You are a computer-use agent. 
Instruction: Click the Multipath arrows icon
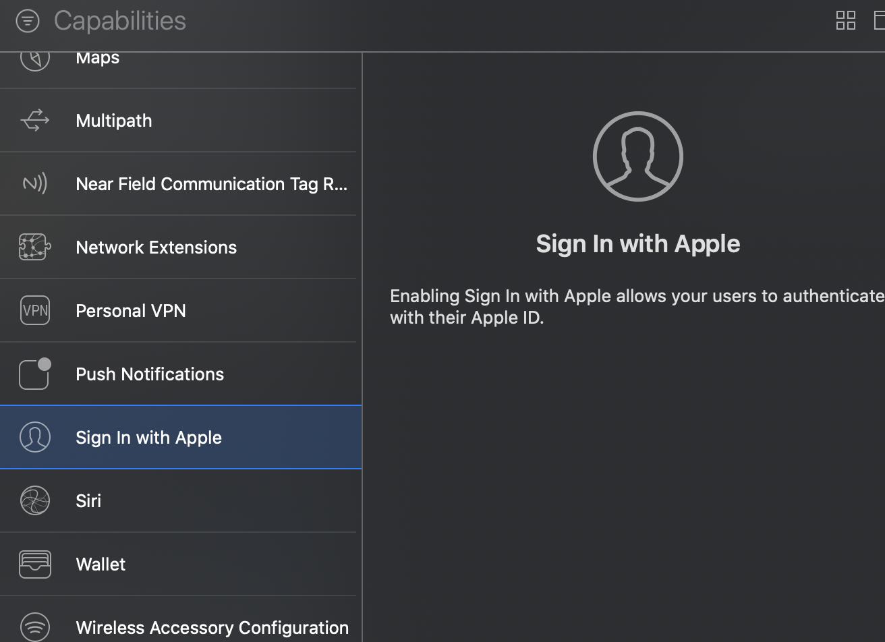(34, 121)
